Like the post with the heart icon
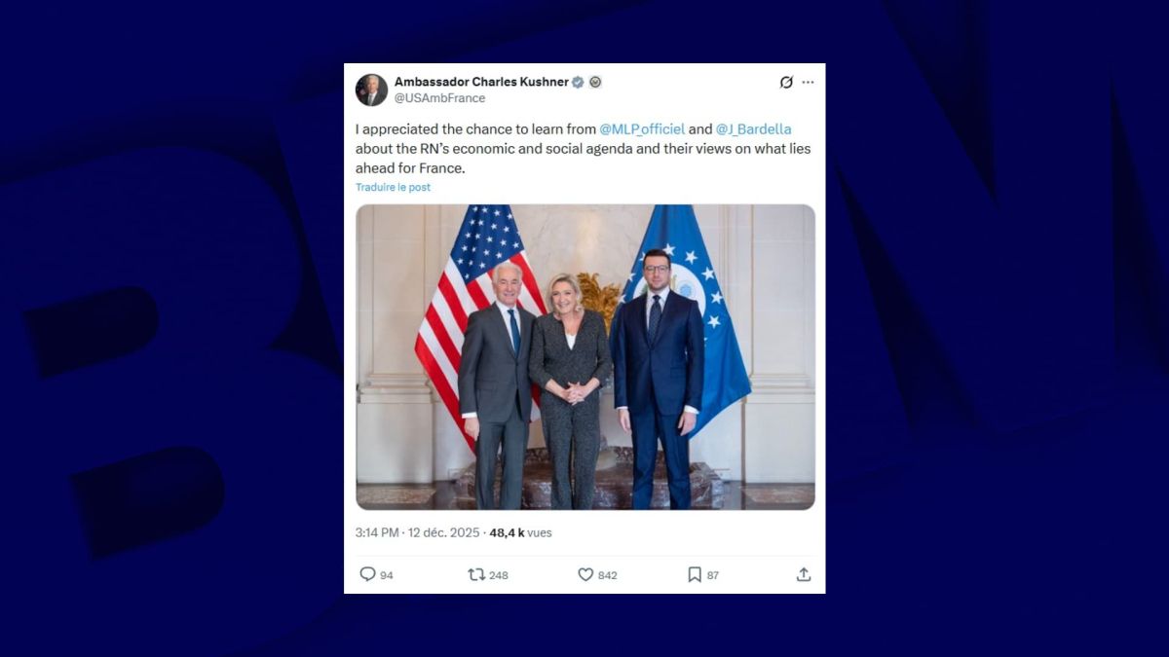This screenshot has height=657, width=1169. coord(585,574)
